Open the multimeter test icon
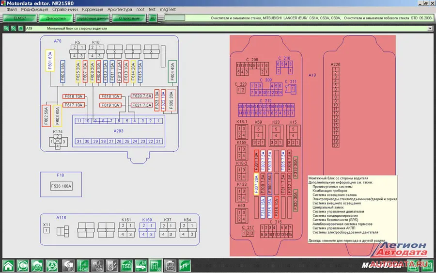 (112, 266)
